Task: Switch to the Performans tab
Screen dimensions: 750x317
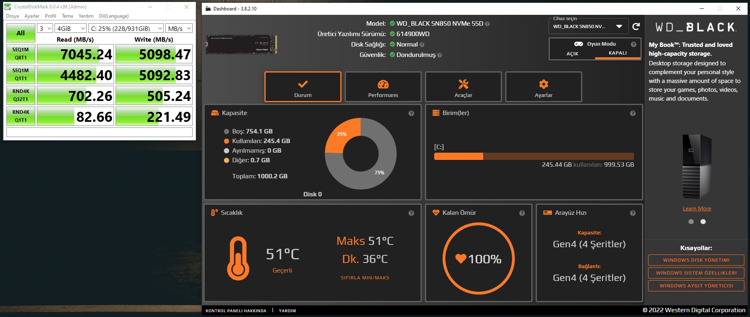Action: tap(383, 87)
